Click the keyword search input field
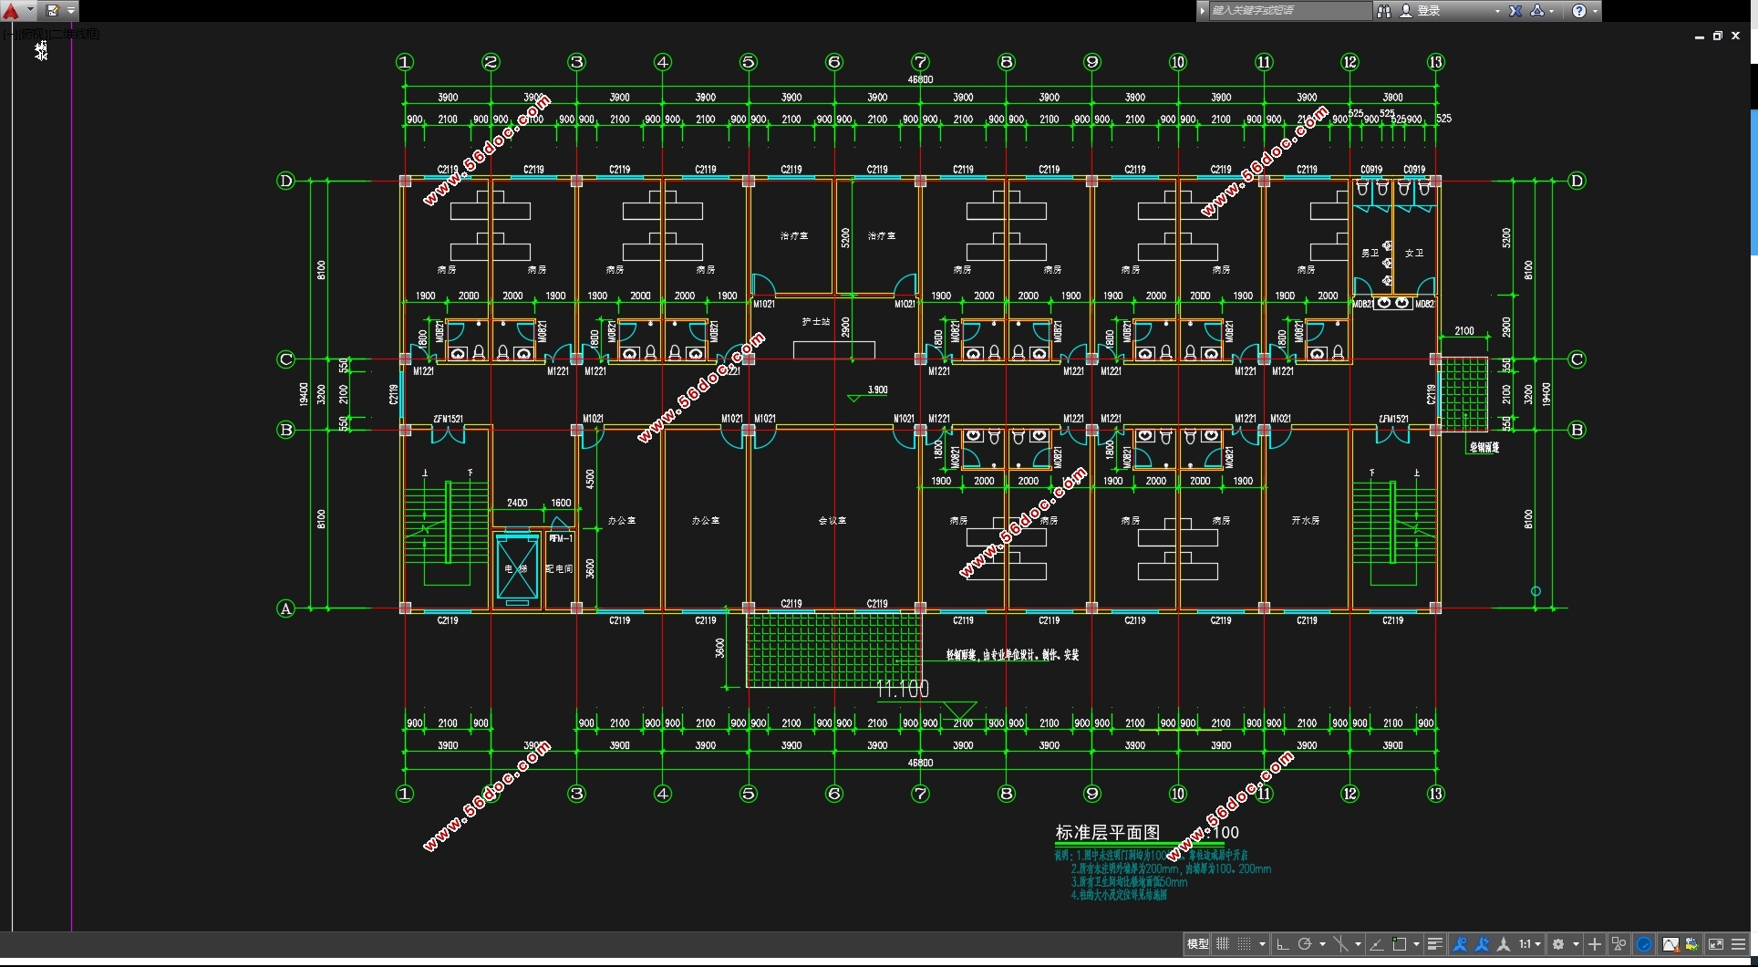The height and width of the screenshot is (967, 1758). (1289, 11)
